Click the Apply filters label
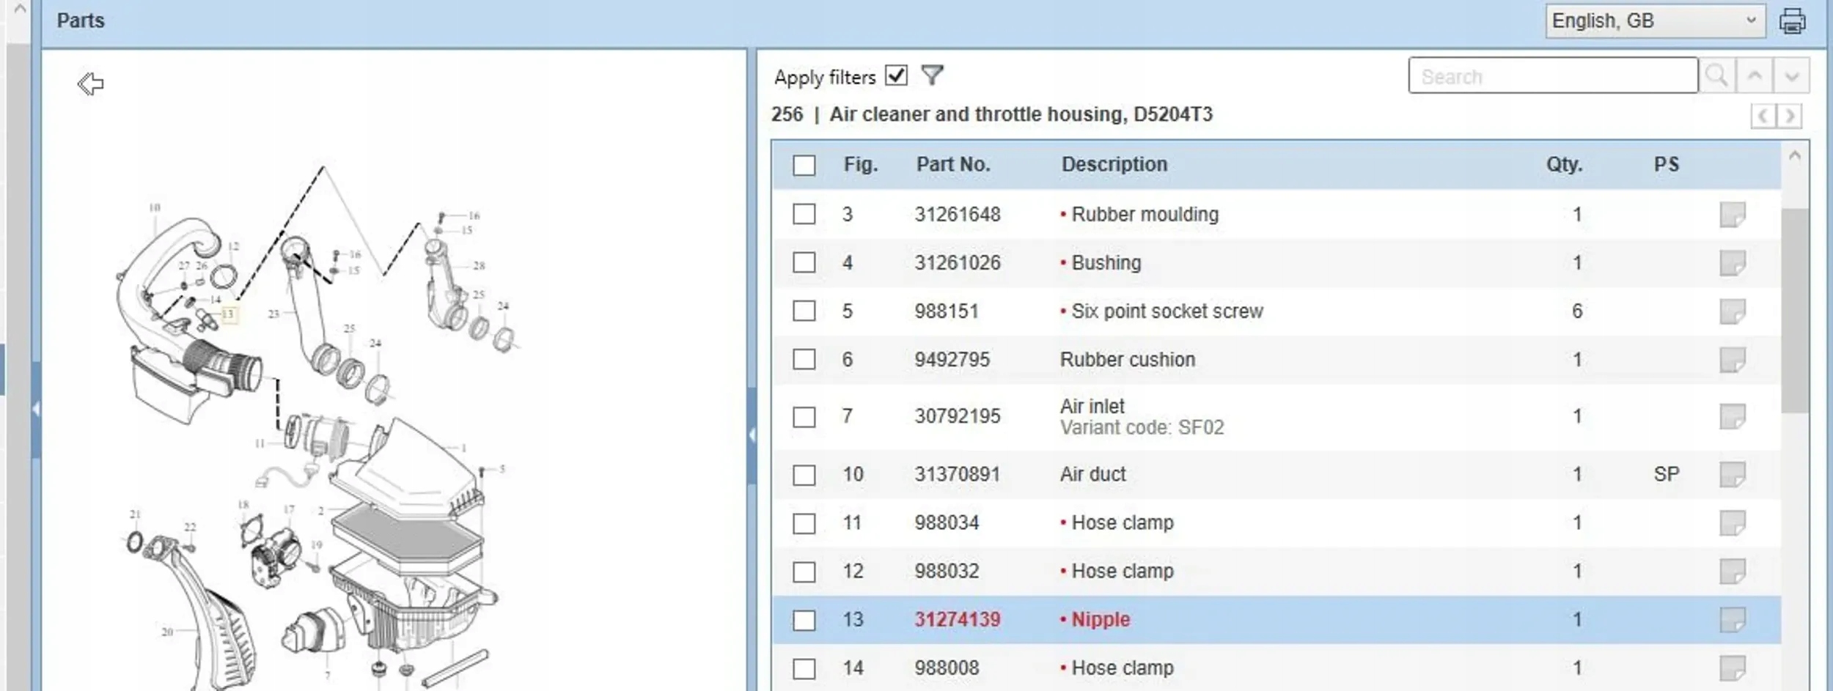Viewport: 1833px width, 691px height. [825, 78]
